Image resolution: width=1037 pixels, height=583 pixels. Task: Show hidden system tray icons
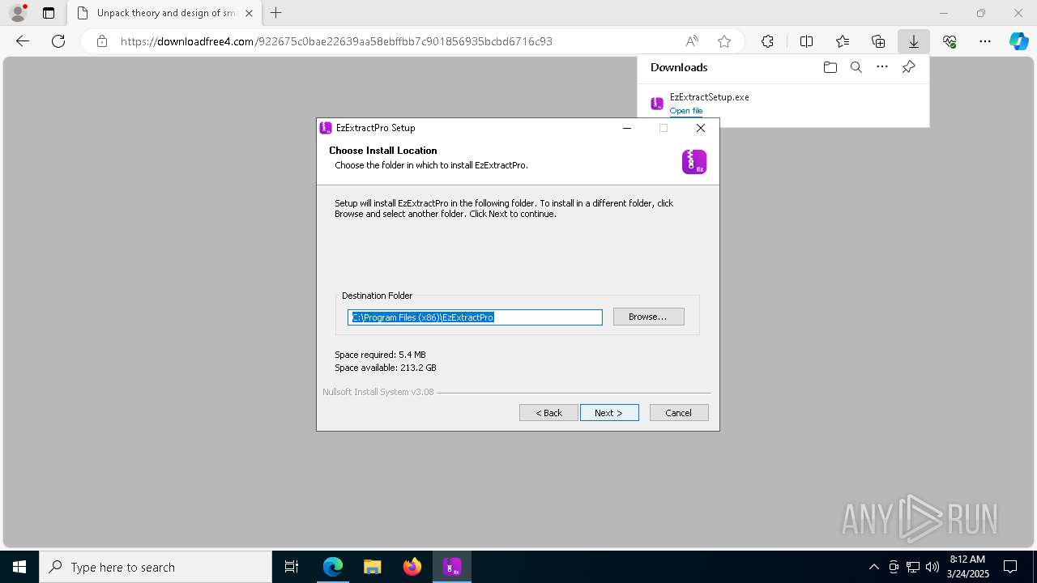873,567
